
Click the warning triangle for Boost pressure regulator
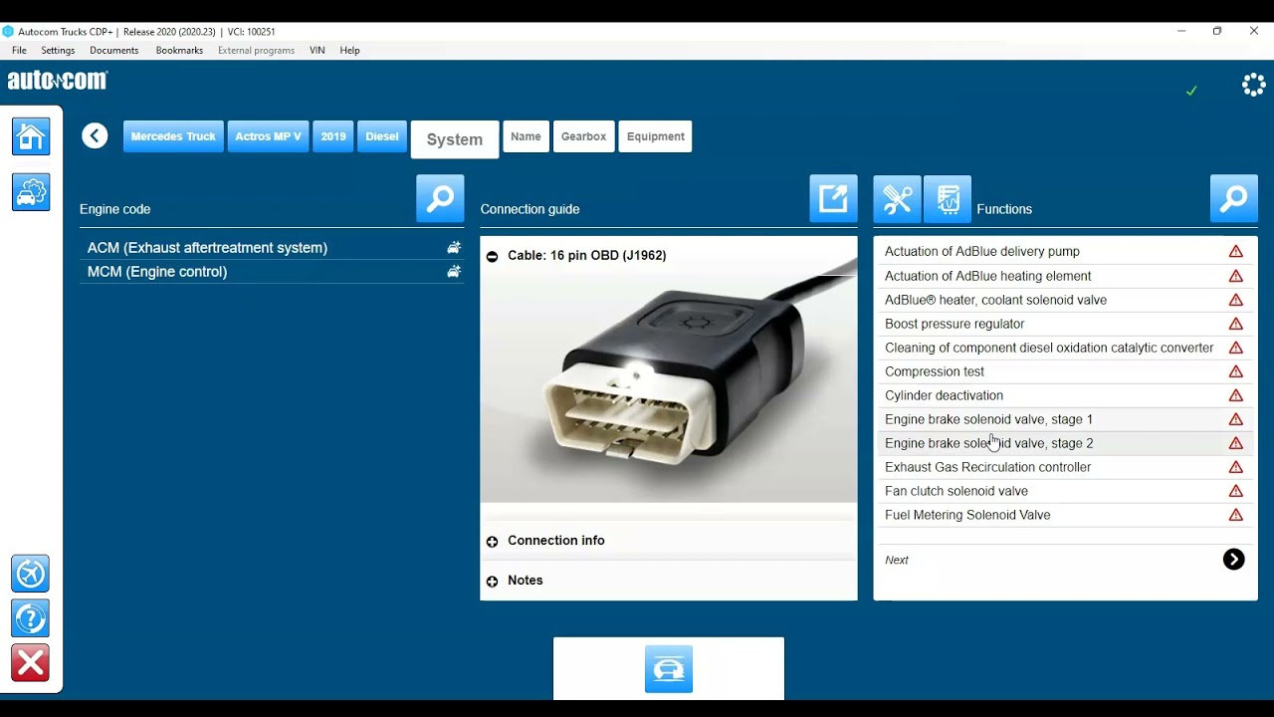(1236, 324)
